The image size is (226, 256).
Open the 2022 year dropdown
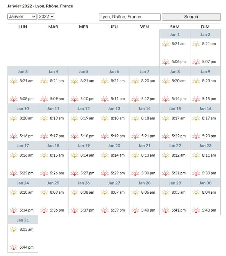click(x=46, y=17)
